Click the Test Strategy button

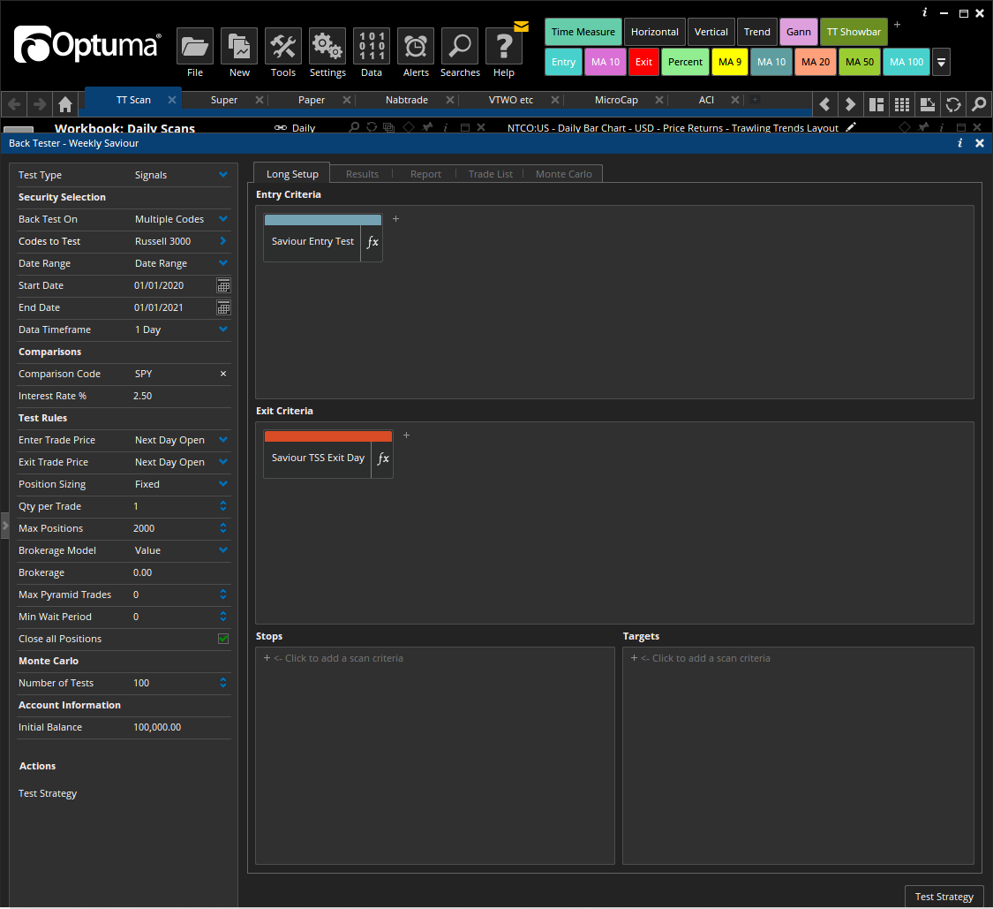click(x=944, y=897)
